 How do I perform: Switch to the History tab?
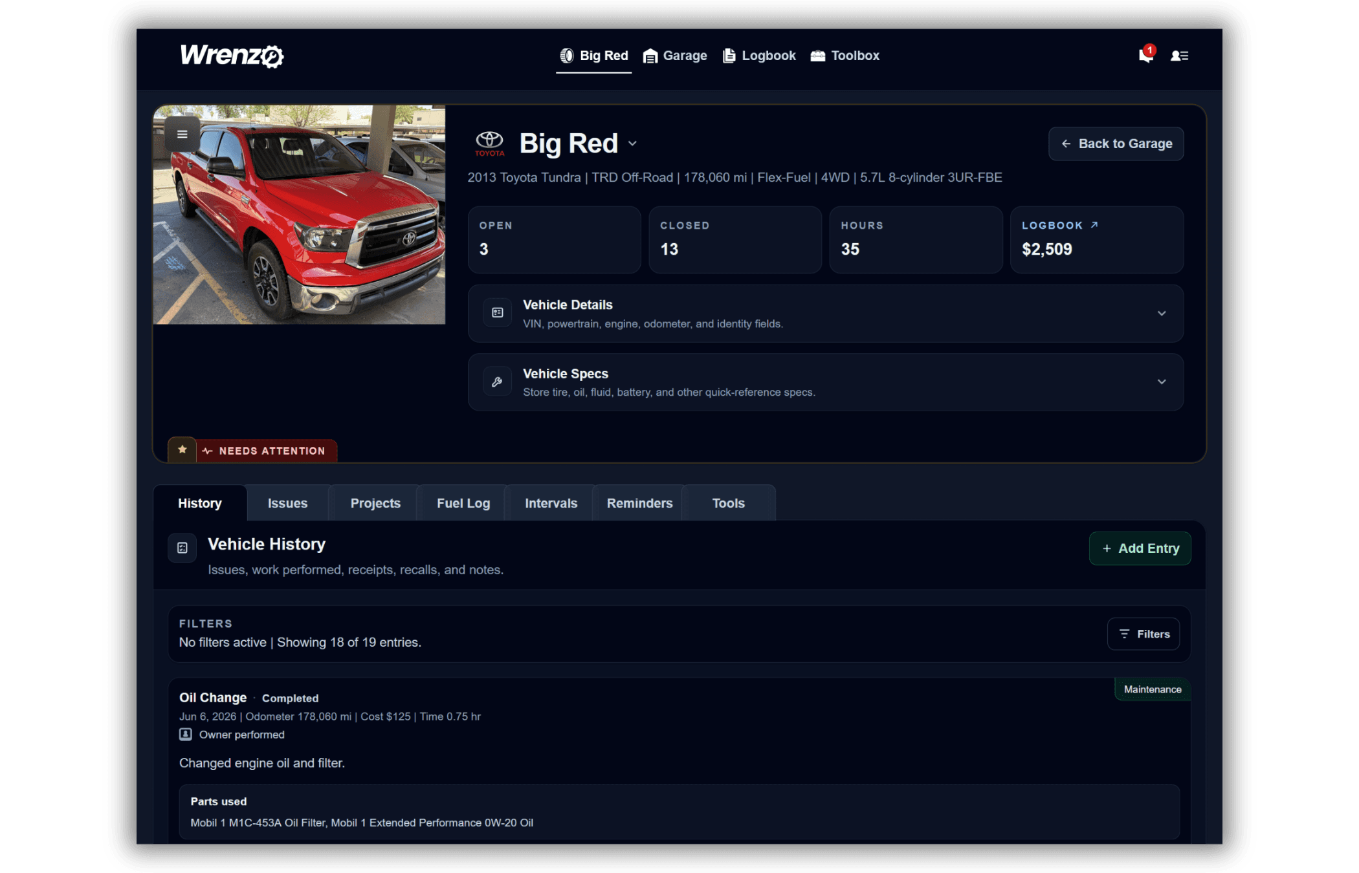pyautogui.click(x=200, y=503)
